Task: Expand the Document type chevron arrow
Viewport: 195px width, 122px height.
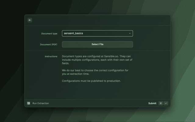Action: click(x=129, y=34)
